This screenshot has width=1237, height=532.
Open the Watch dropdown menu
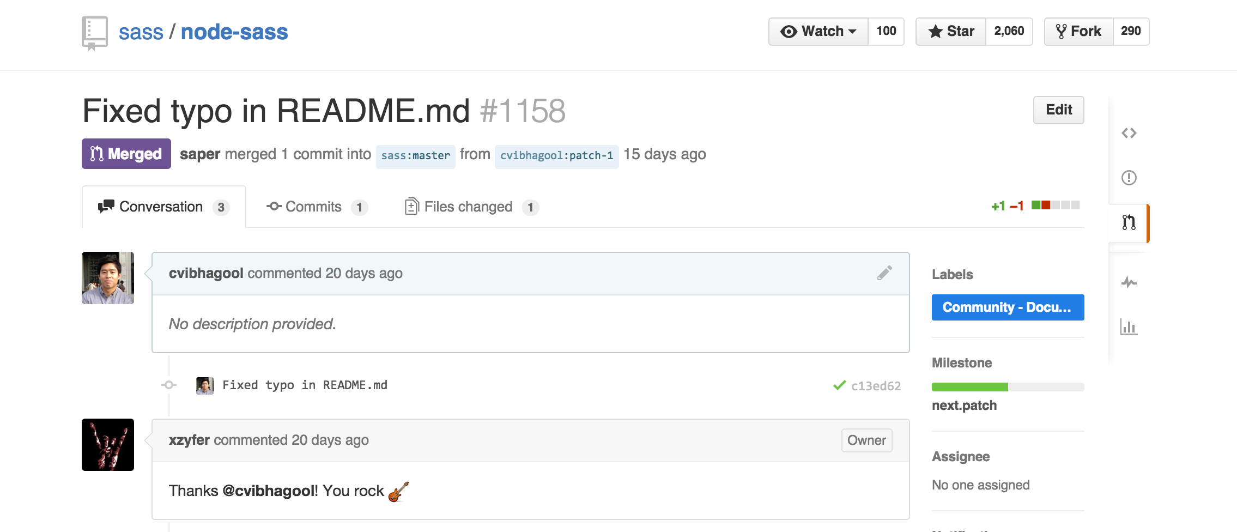point(818,32)
